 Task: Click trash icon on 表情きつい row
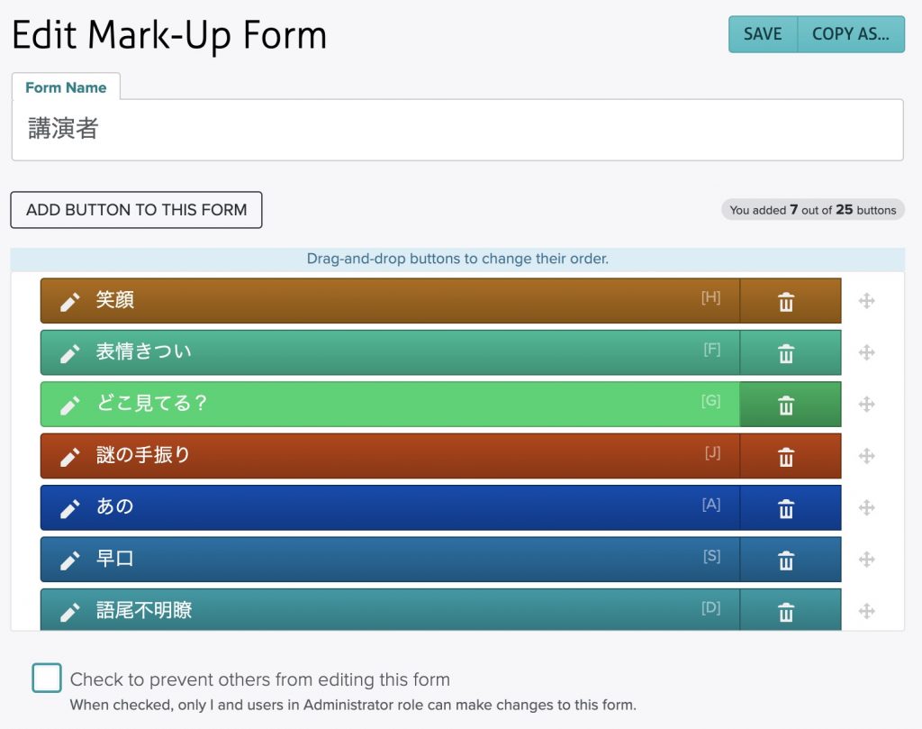point(786,353)
